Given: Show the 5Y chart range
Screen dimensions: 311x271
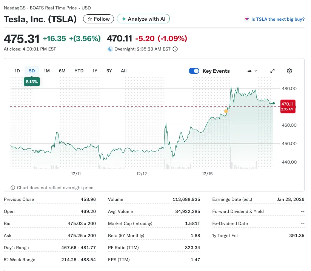Looking at the screenshot, I should (x=109, y=71).
